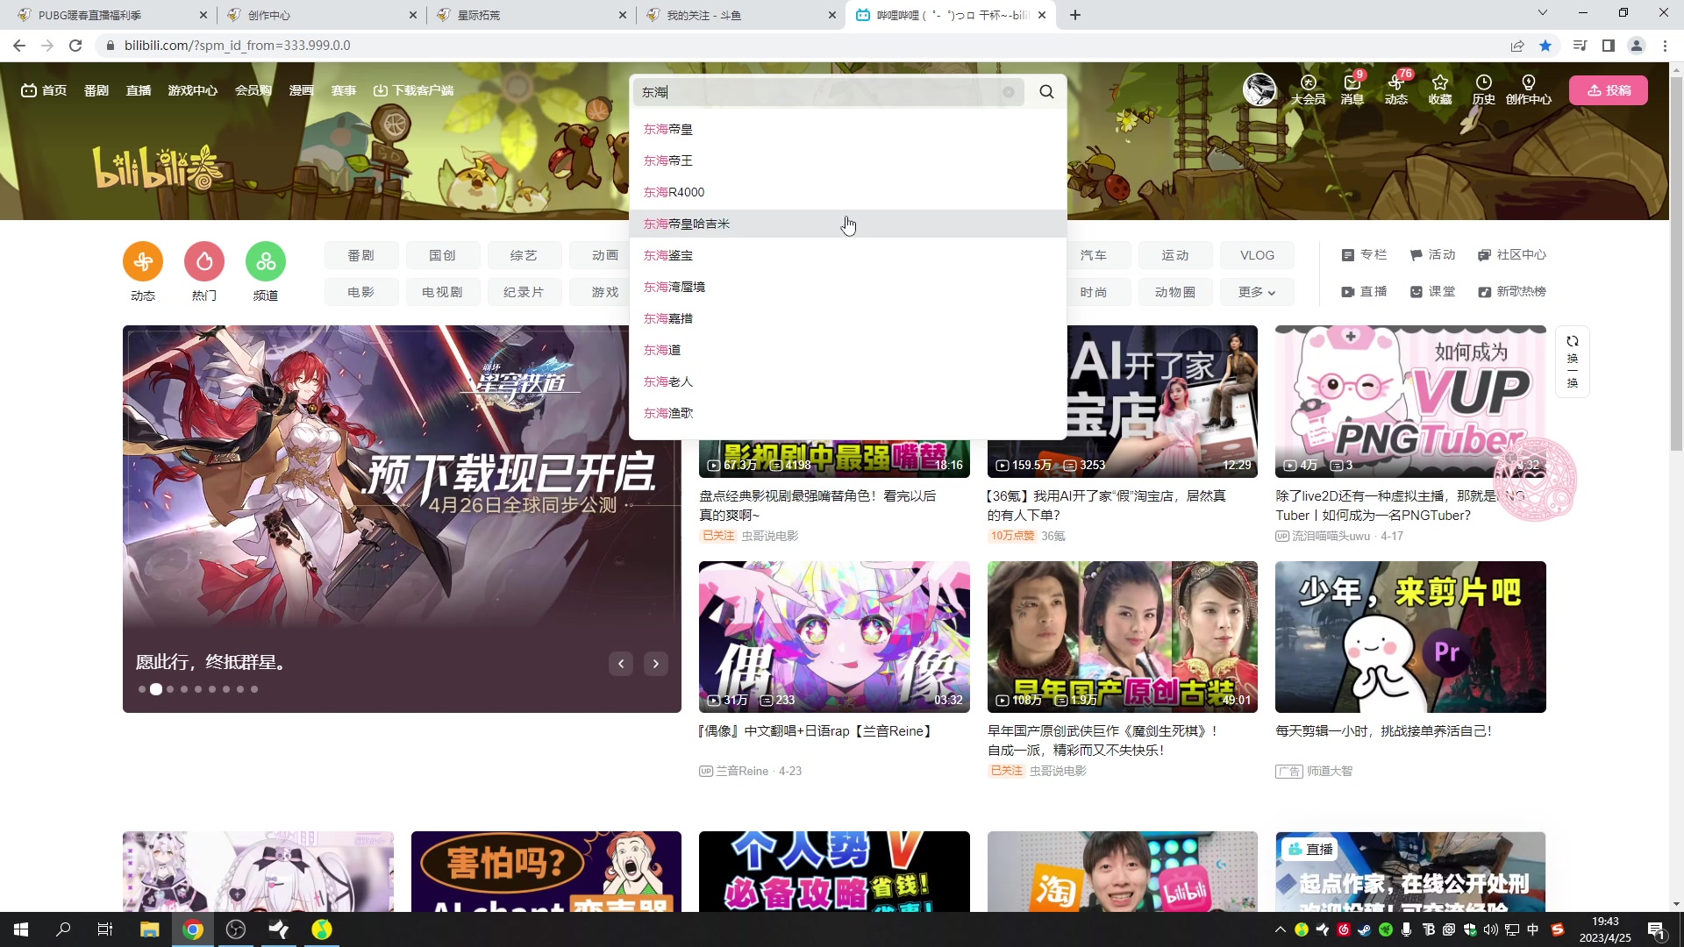Select suggestion 东海R4000

[x=847, y=192]
